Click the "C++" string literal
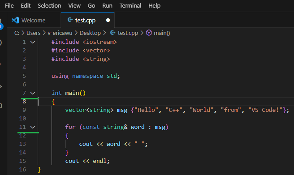The image size is (294, 175). coord(174,110)
